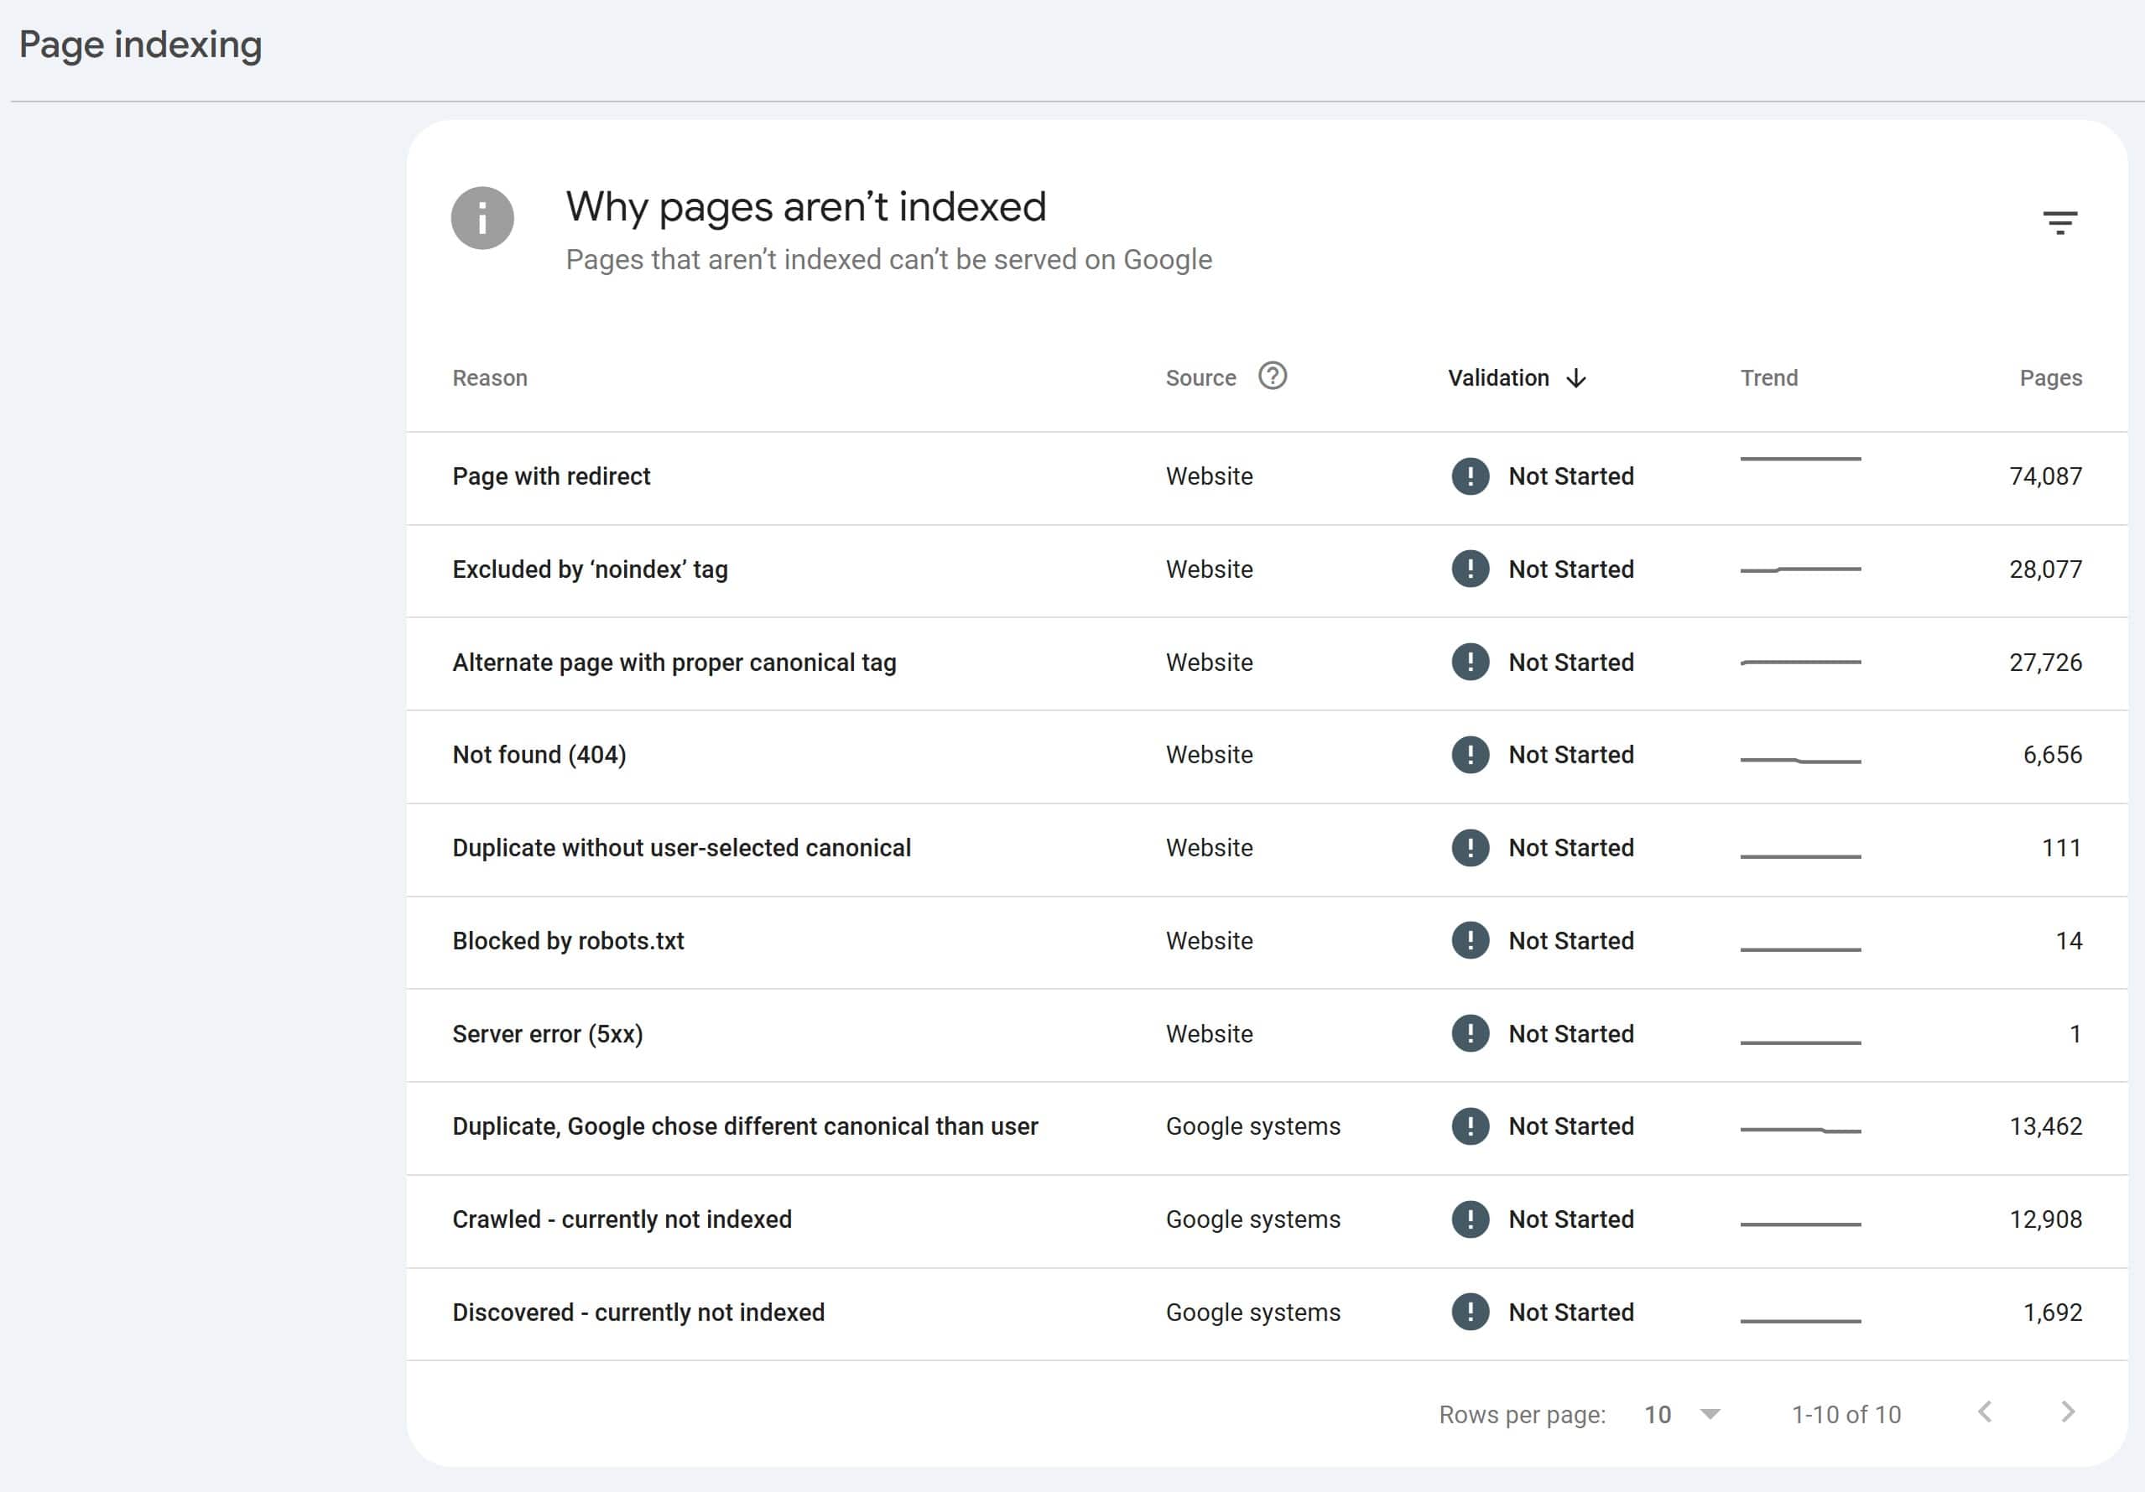Open the Excluded by 'noindex' tag row
The image size is (2145, 1492).
click(590, 570)
